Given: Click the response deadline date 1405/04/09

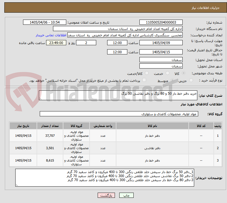Looking at the screenshot, I should [x=161, y=43].
